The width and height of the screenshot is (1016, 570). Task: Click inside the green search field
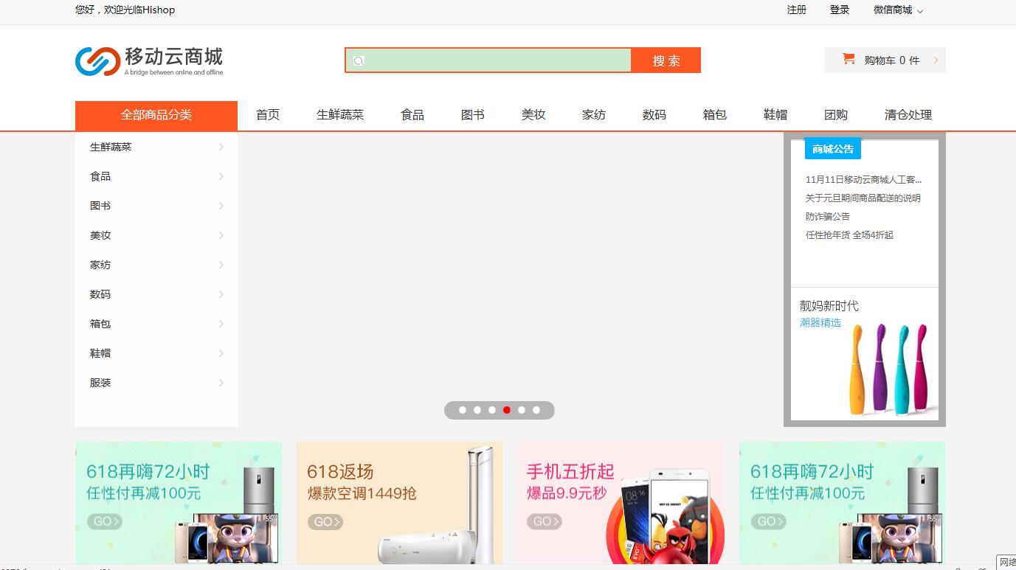(488, 60)
